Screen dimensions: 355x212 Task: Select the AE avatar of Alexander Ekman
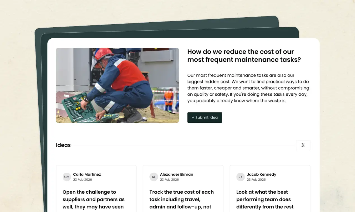[x=154, y=177]
